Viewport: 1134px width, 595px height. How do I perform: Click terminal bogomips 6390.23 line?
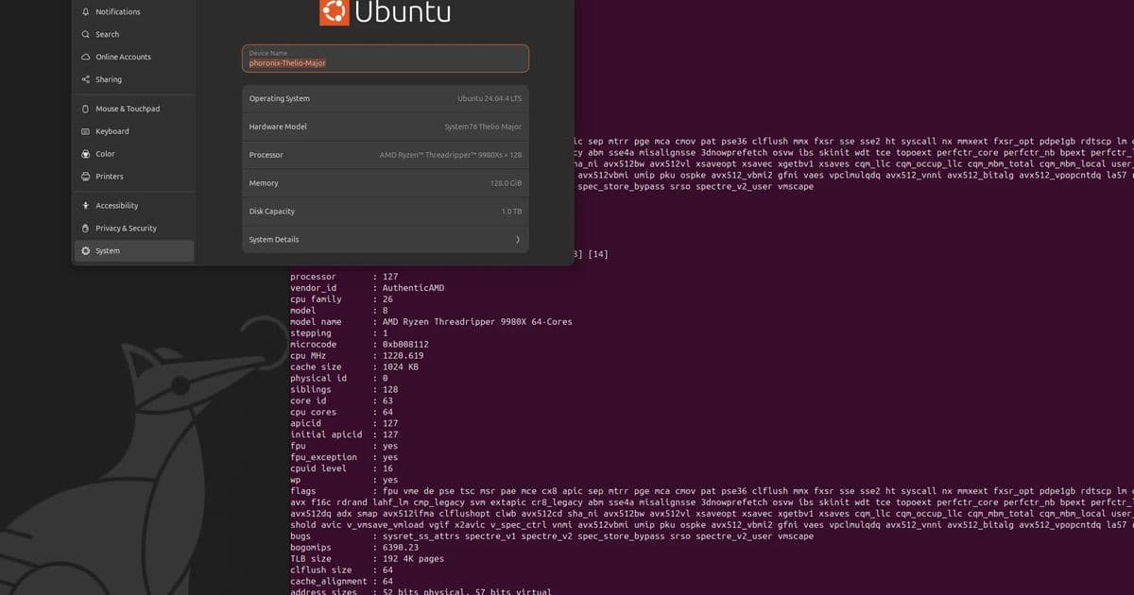click(353, 548)
